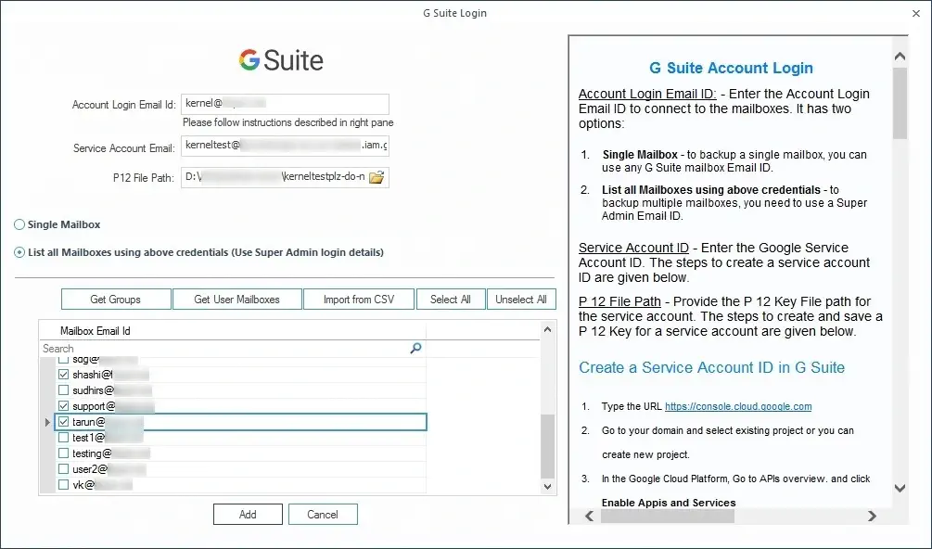
Task: Click help pane horizontal scroll left arrow
Action: (x=589, y=516)
